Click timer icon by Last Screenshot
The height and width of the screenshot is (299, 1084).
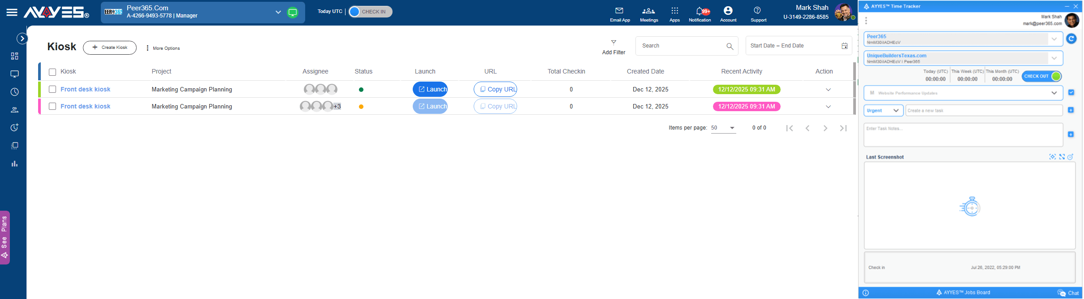tap(1070, 157)
